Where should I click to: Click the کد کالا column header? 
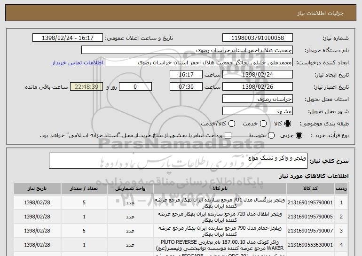click(x=310, y=189)
